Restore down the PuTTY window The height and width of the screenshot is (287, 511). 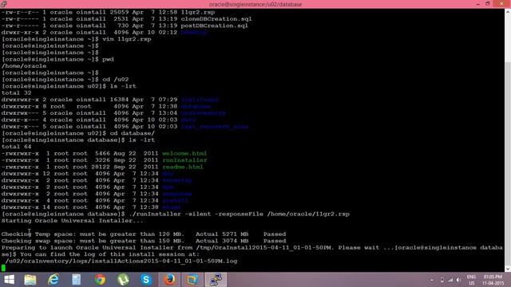click(488, 4)
